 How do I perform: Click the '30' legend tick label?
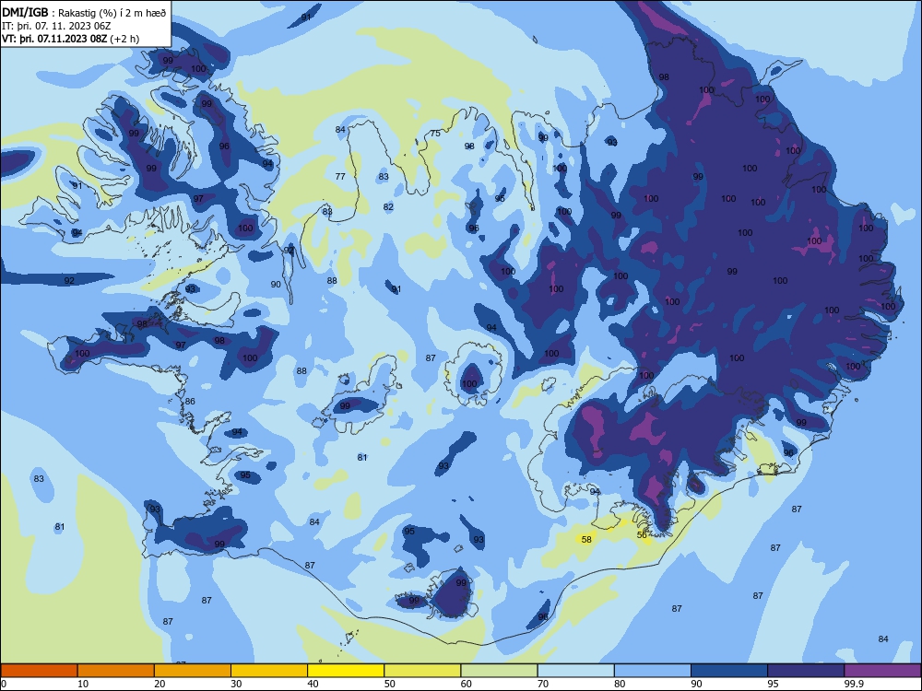pos(236,684)
